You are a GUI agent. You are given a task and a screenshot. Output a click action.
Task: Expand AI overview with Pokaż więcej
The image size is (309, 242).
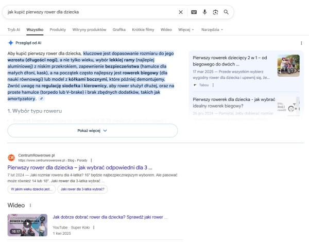(93, 130)
